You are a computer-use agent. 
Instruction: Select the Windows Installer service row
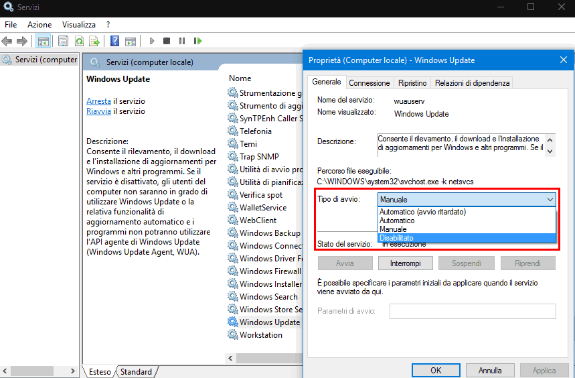(x=265, y=284)
